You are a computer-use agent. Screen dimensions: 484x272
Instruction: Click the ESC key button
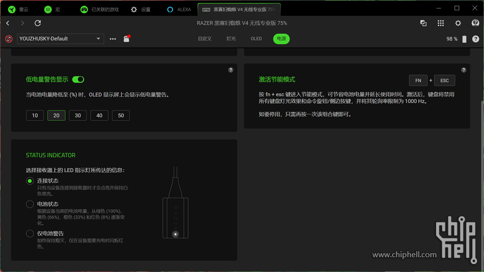click(x=444, y=80)
